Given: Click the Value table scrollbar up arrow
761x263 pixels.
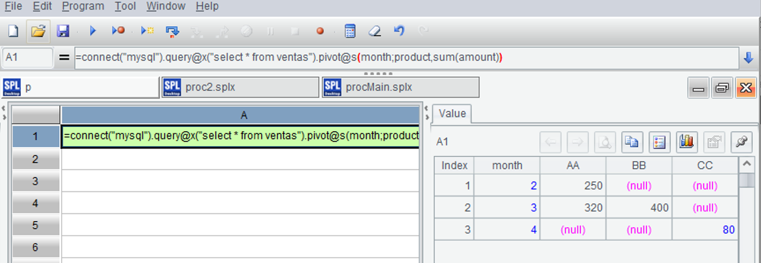Looking at the screenshot, I should pos(747,165).
